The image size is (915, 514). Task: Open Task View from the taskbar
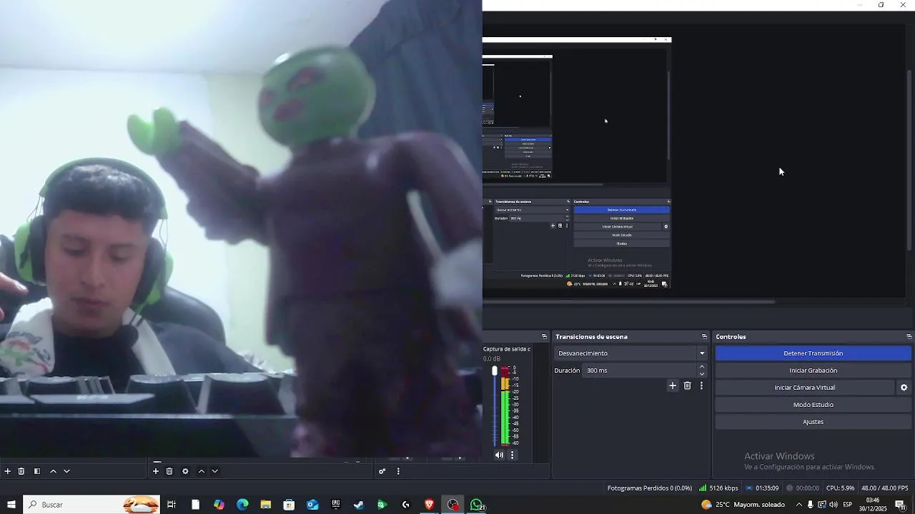172,505
